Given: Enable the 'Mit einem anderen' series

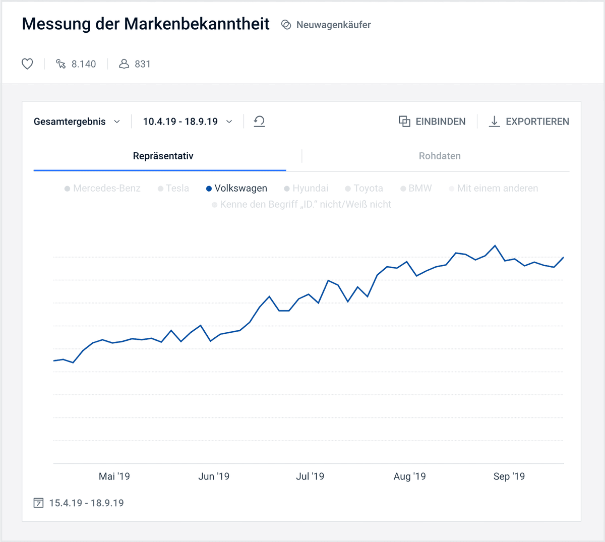Looking at the screenshot, I should (493, 188).
